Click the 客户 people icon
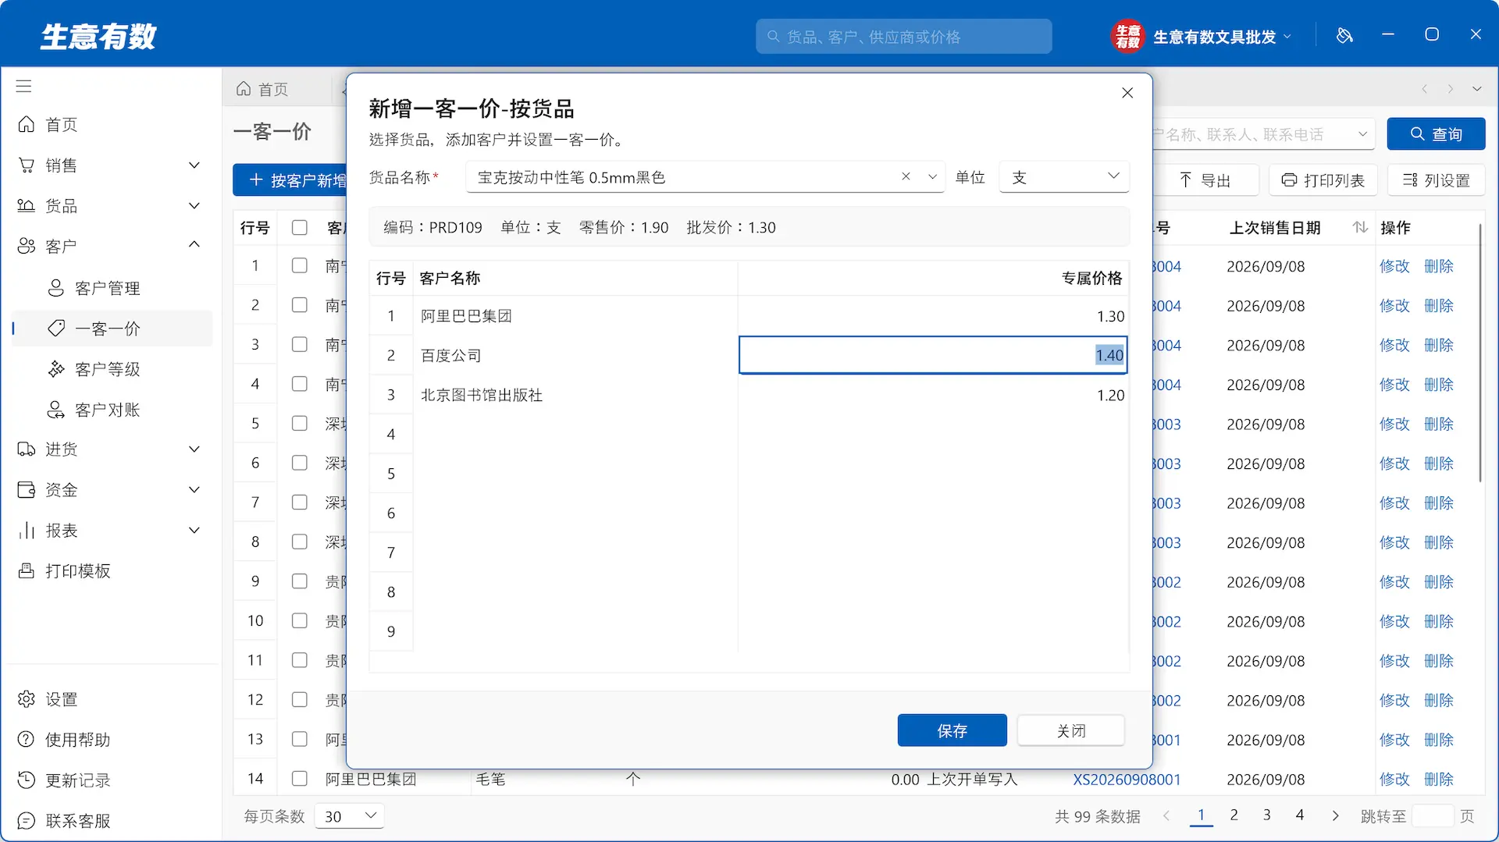Viewport: 1499px width, 842px height. click(x=27, y=247)
